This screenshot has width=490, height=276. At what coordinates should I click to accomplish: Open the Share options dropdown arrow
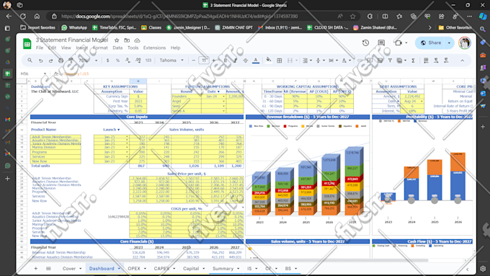point(450,43)
